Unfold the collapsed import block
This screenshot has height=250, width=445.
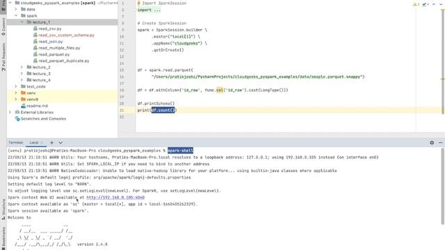149,10
